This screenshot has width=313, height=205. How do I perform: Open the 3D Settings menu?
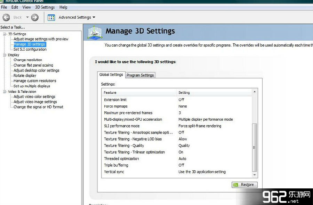[x=45, y=7]
